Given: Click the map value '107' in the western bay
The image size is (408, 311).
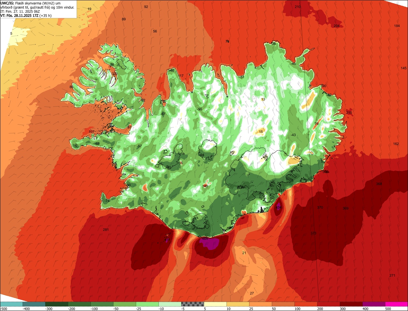Looking at the screenshot, I should [91, 132].
